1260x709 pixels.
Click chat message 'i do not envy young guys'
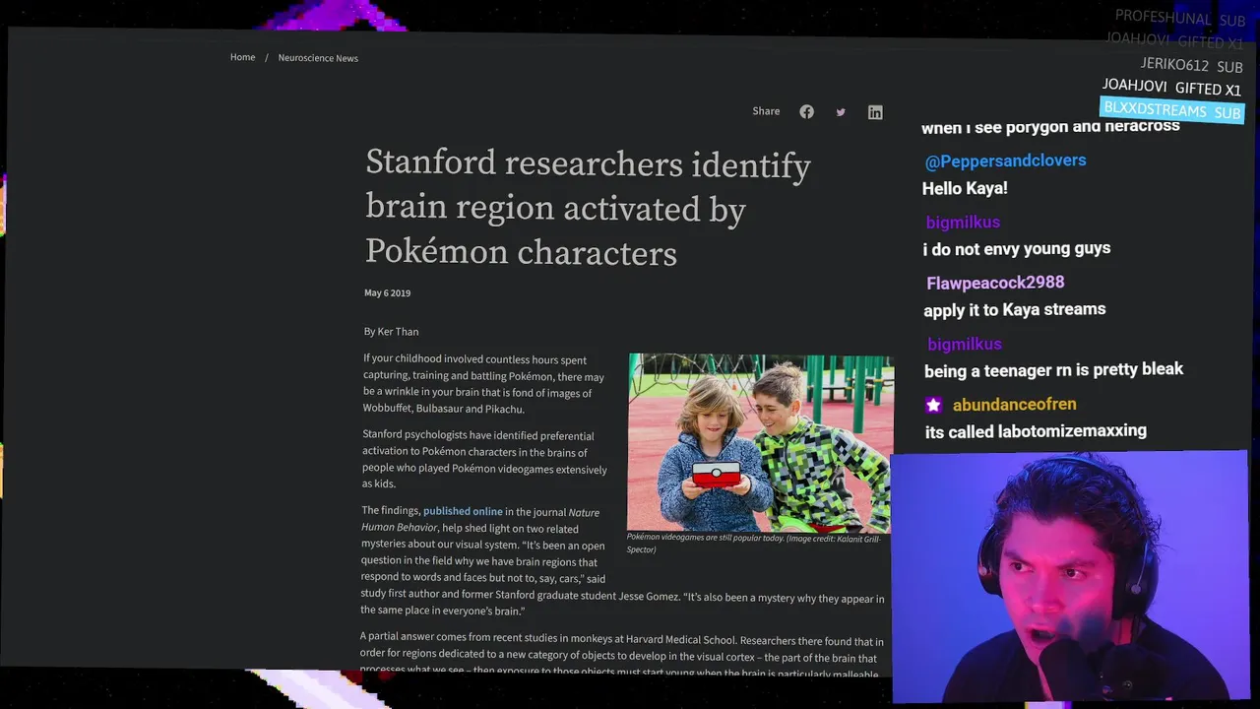(1017, 249)
